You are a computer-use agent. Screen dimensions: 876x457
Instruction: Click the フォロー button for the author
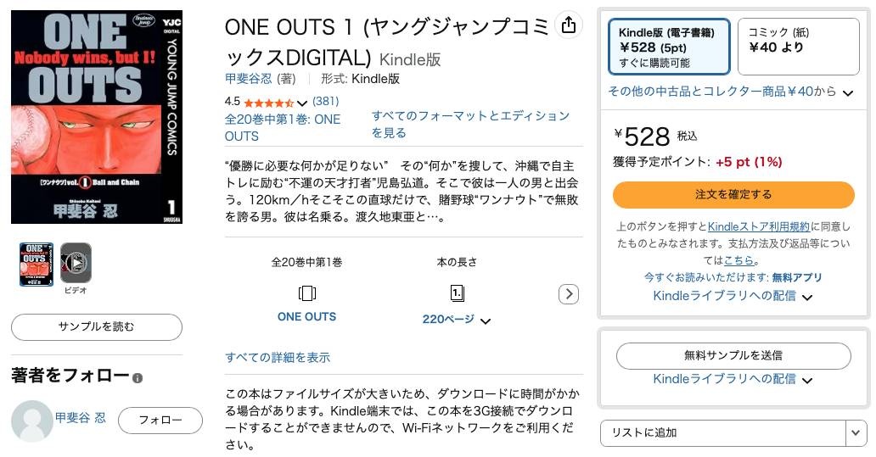click(x=160, y=420)
